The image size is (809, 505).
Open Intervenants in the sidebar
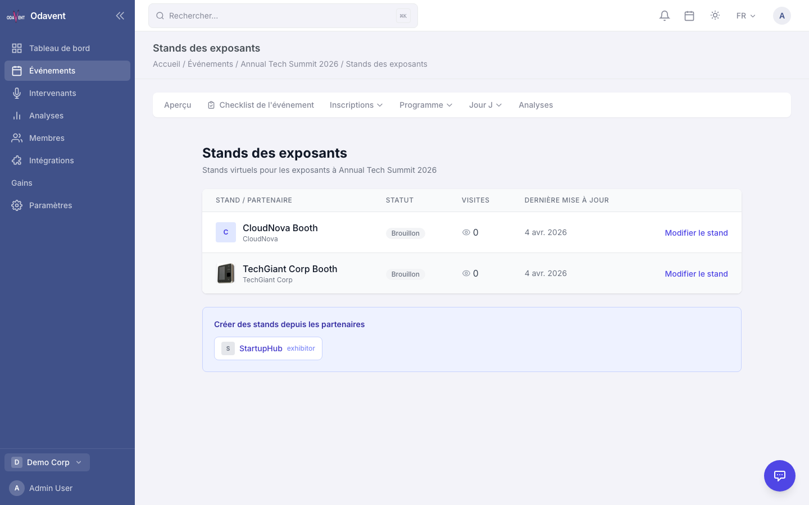pyautogui.click(x=67, y=93)
